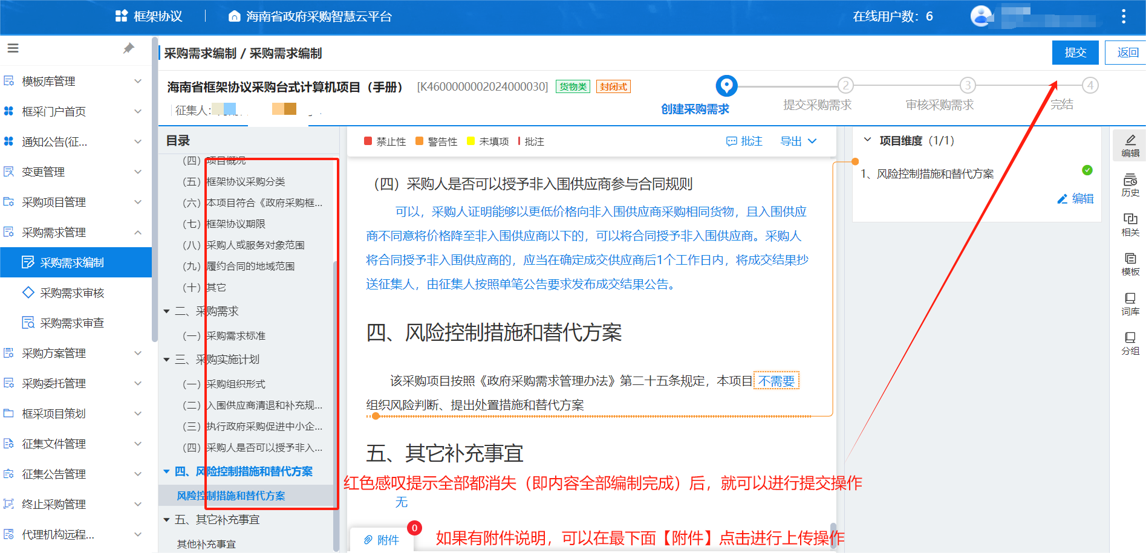
Task: Click the 封闭式 tag
Action: [x=613, y=86]
